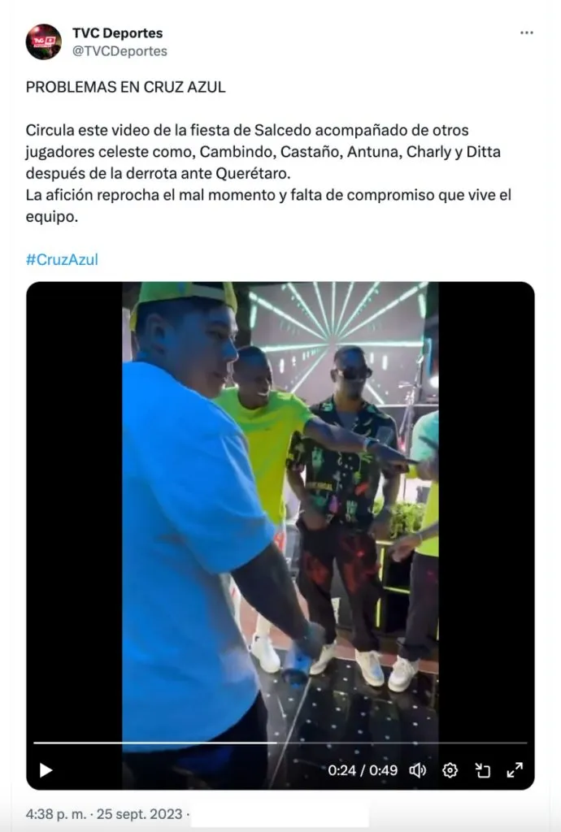This screenshot has height=832, width=561.
Task: Click the played portion of the timeline
Action: [x=154, y=743]
